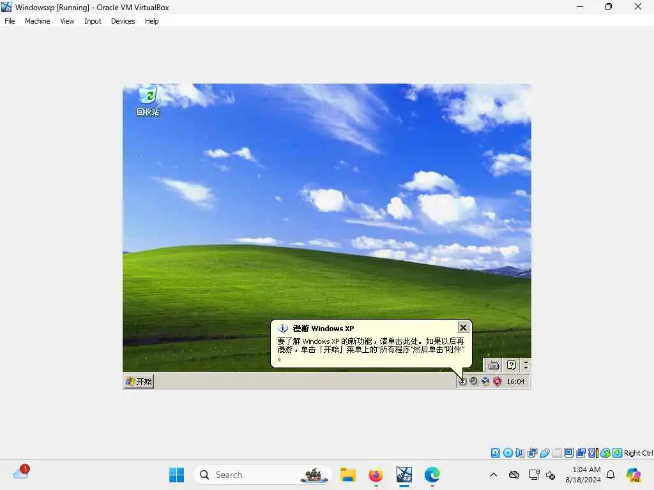The height and width of the screenshot is (490, 654).
Task: Open Microsoft Edge from the taskbar
Action: pyautogui.click(x=432, y=475)
